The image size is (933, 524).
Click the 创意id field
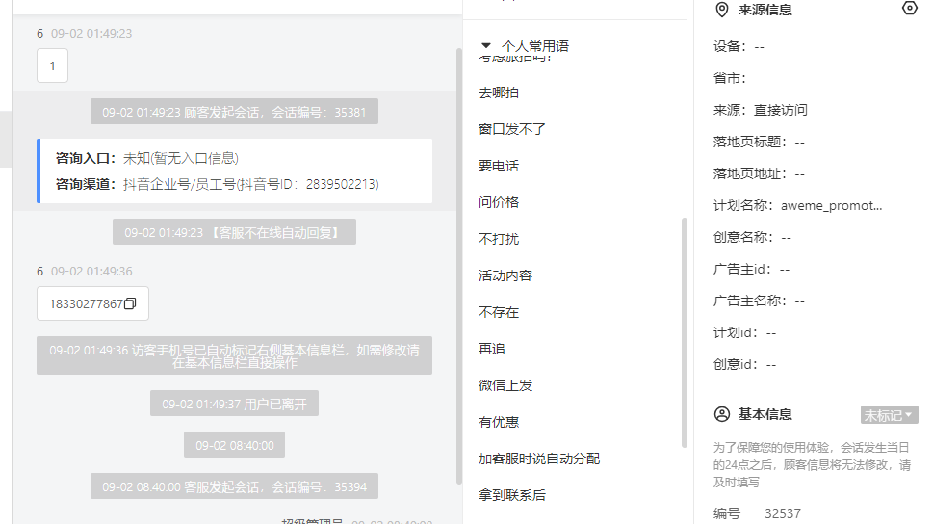click(745, 364)
